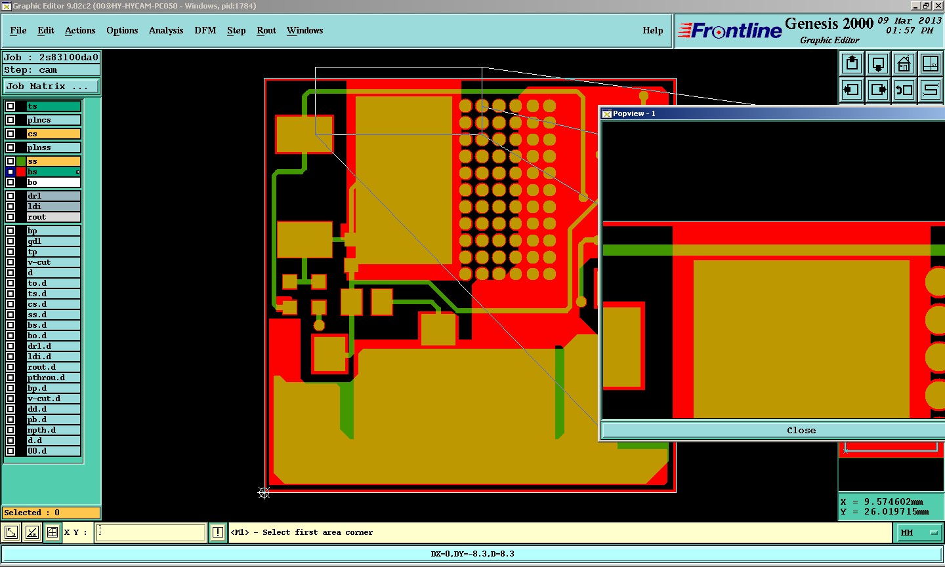Click the pan right view icon
Screen dimensions: 945x567
878,90
